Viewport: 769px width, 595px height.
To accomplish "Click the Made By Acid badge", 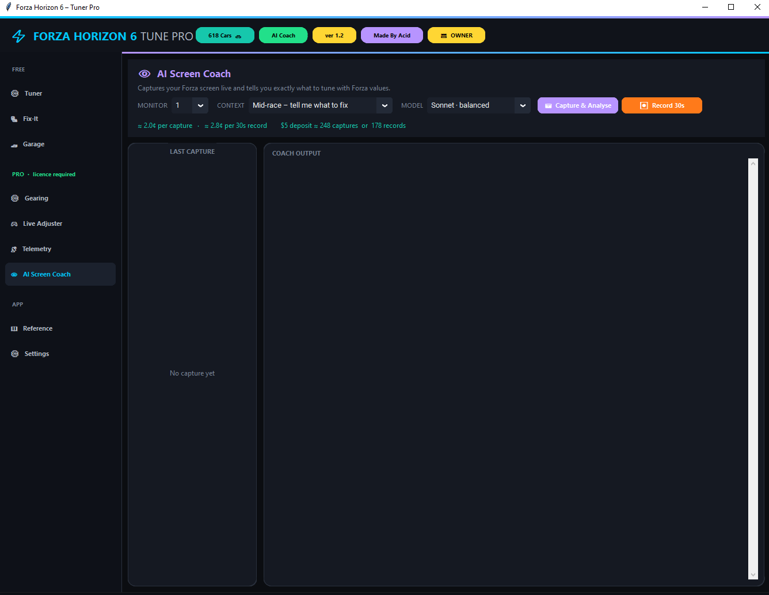I will 392,35.
